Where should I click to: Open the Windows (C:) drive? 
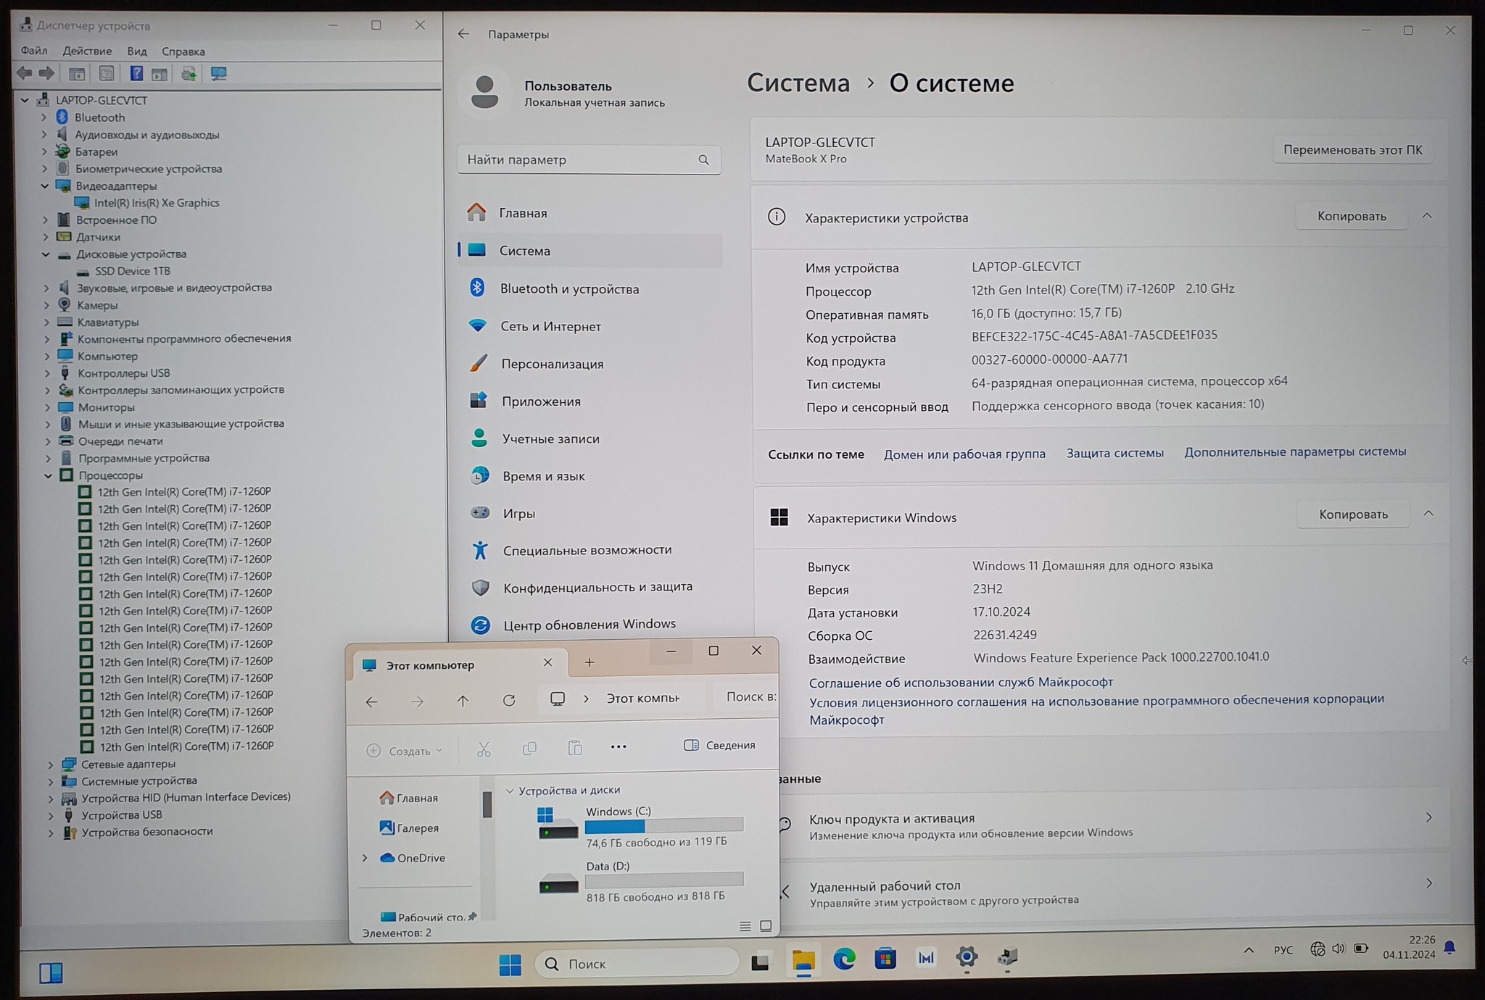click(618, 812)
